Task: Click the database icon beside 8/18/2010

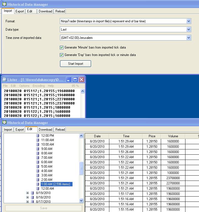Action: coord(32,197)
